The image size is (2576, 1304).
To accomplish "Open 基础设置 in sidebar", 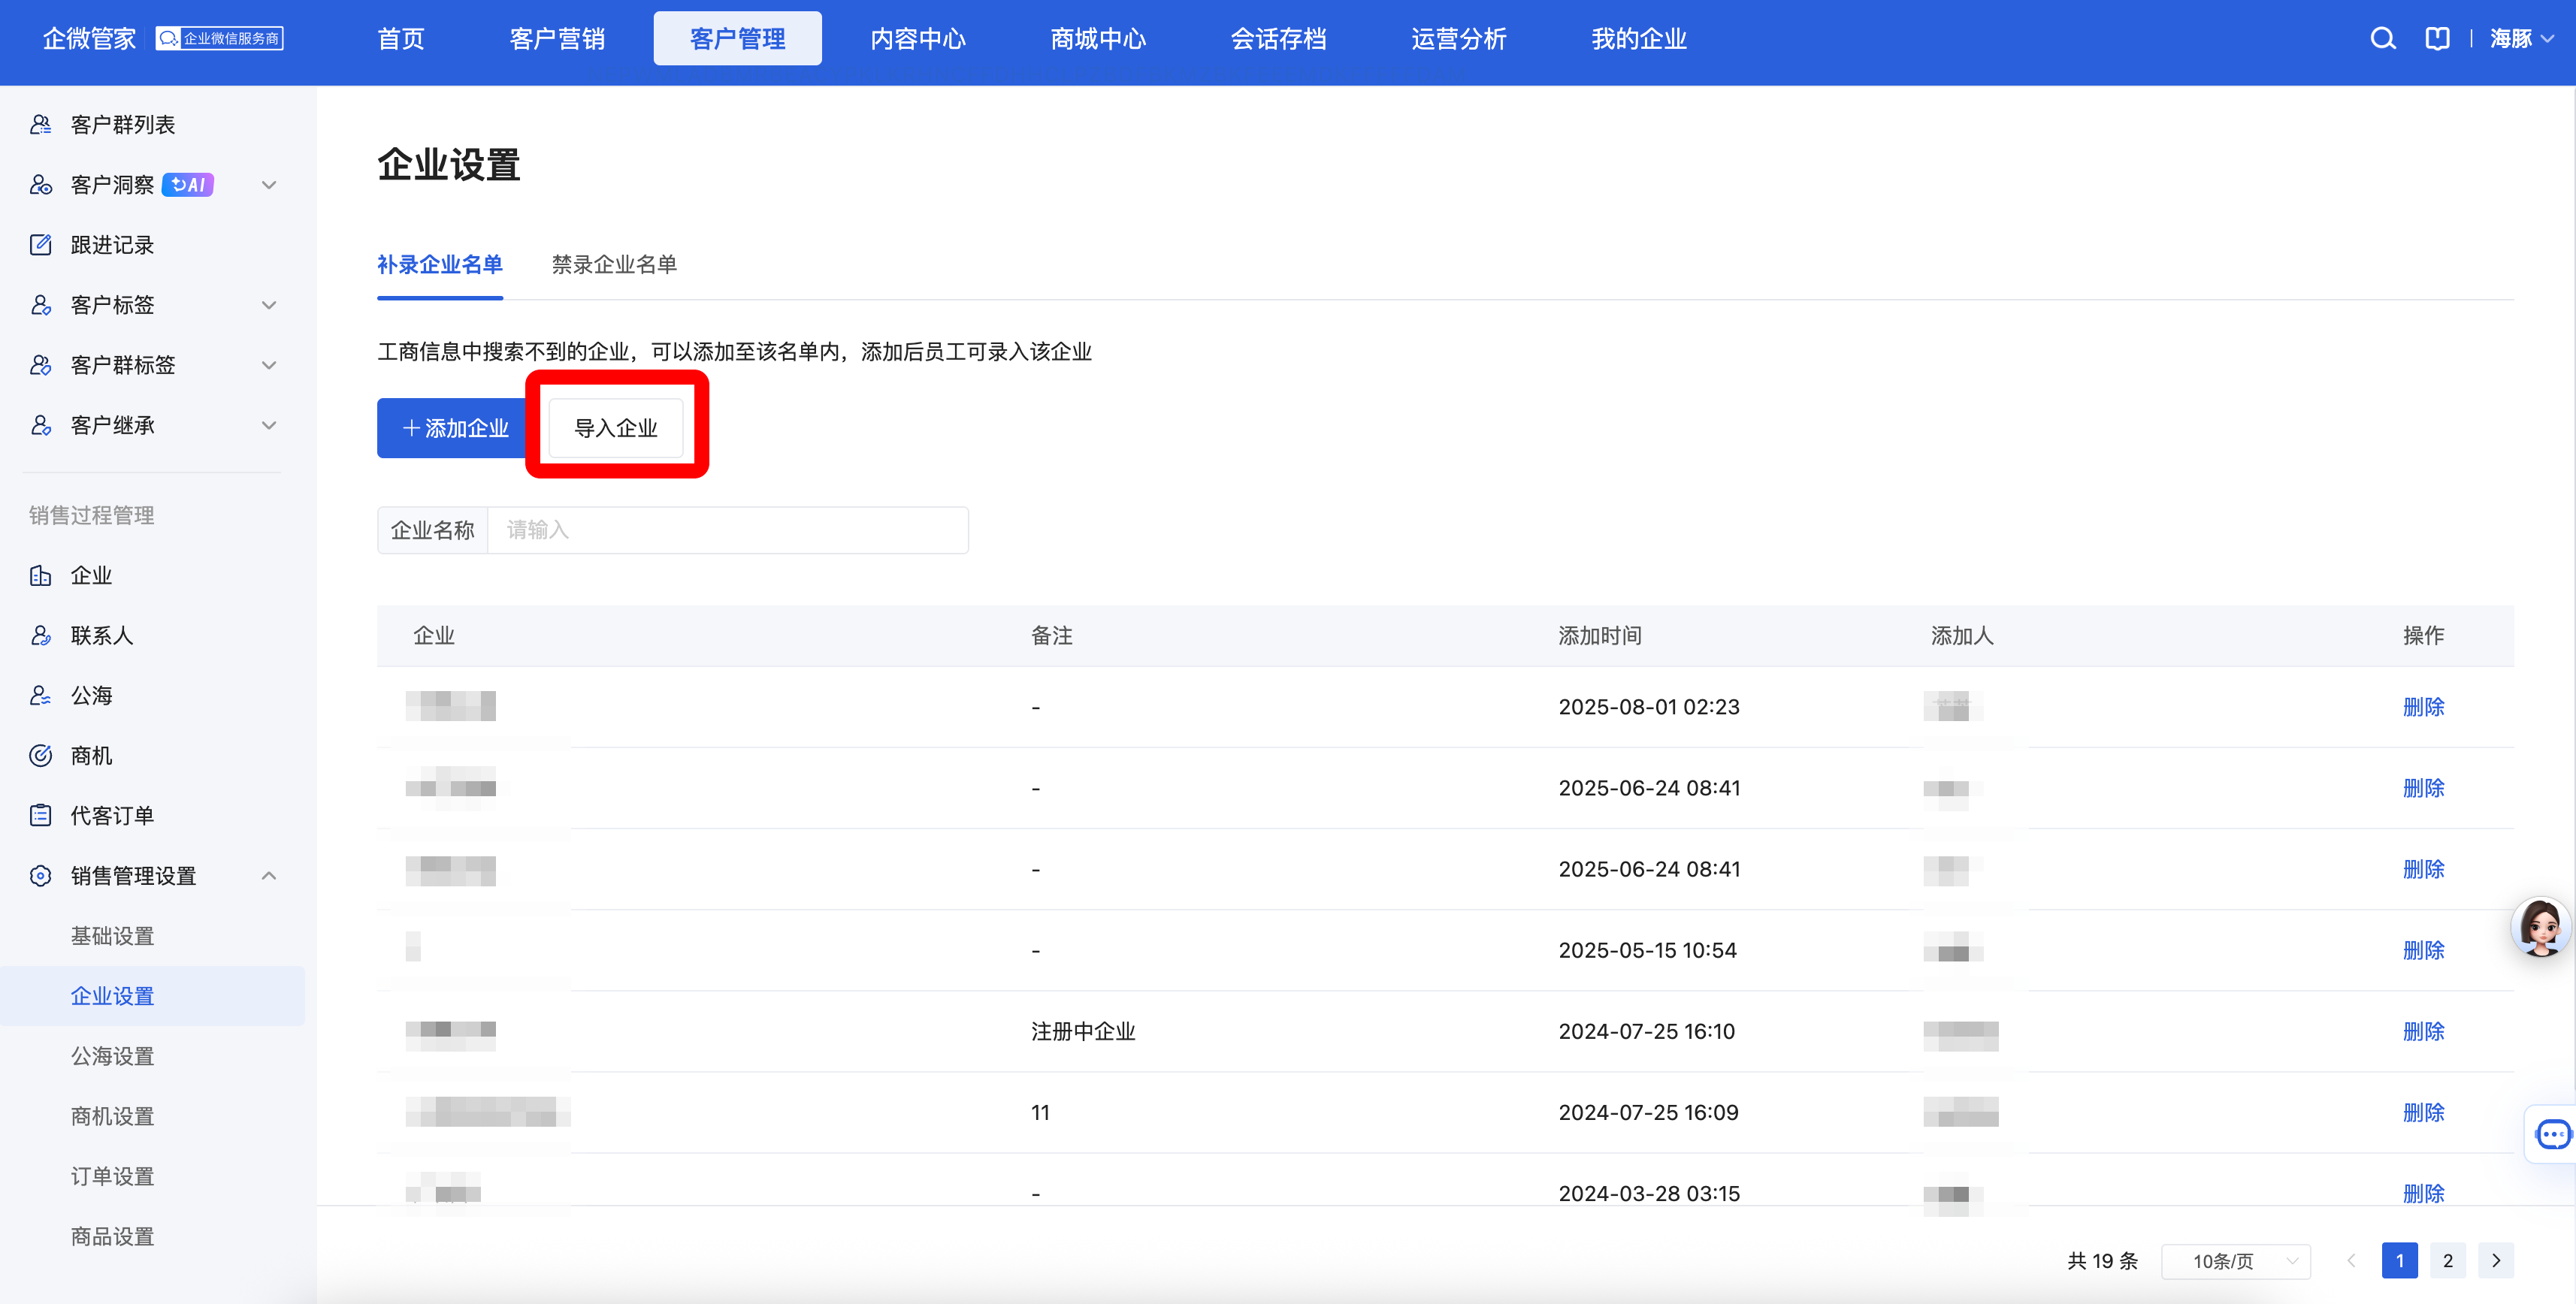I will 112,935.
